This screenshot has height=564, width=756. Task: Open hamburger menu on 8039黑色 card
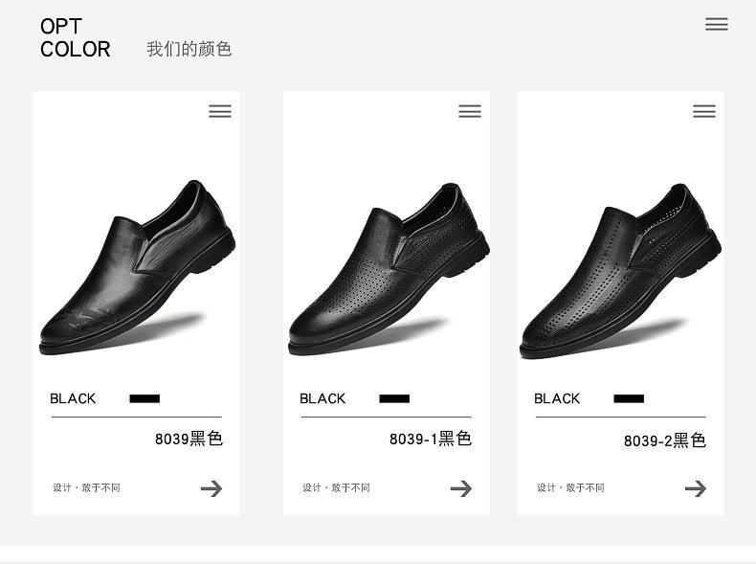(x=220, y=111)
